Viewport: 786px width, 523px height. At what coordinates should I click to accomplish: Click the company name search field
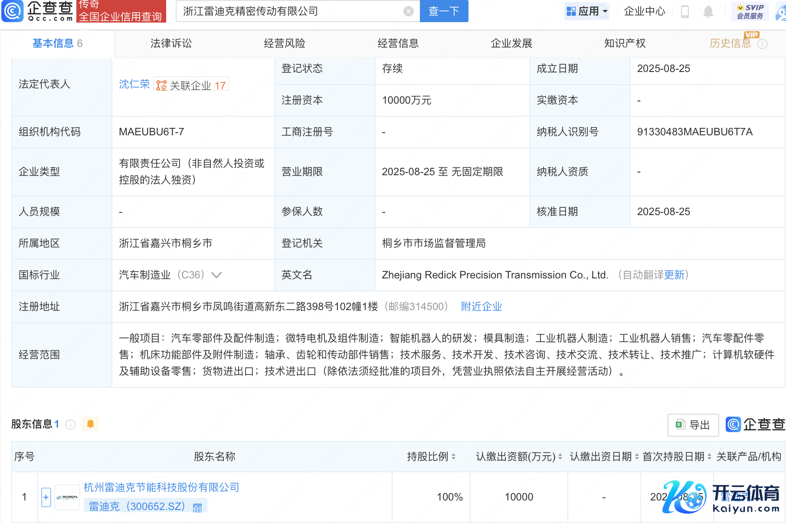pos(291,11)
